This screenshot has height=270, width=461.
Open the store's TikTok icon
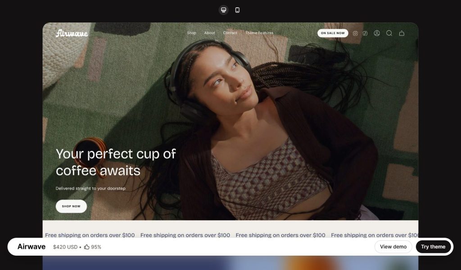coord(366,33)
